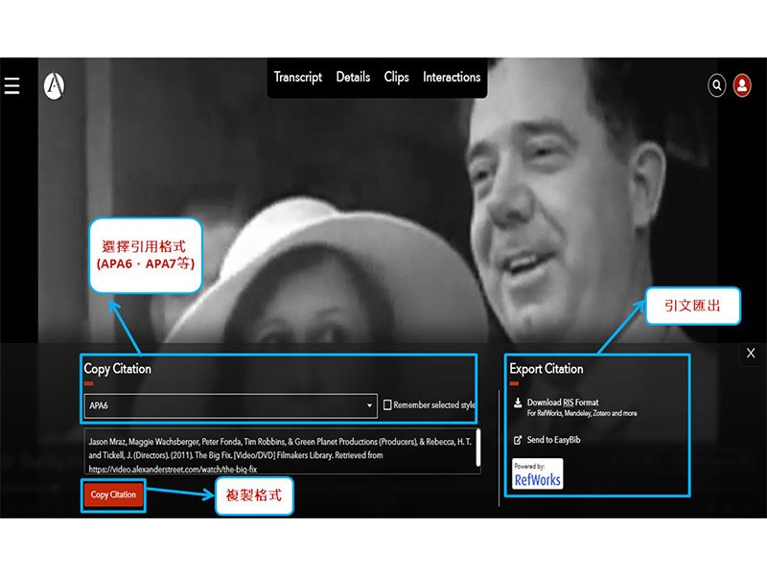Enable the Remember selected style checkbox

pos(387,405)
